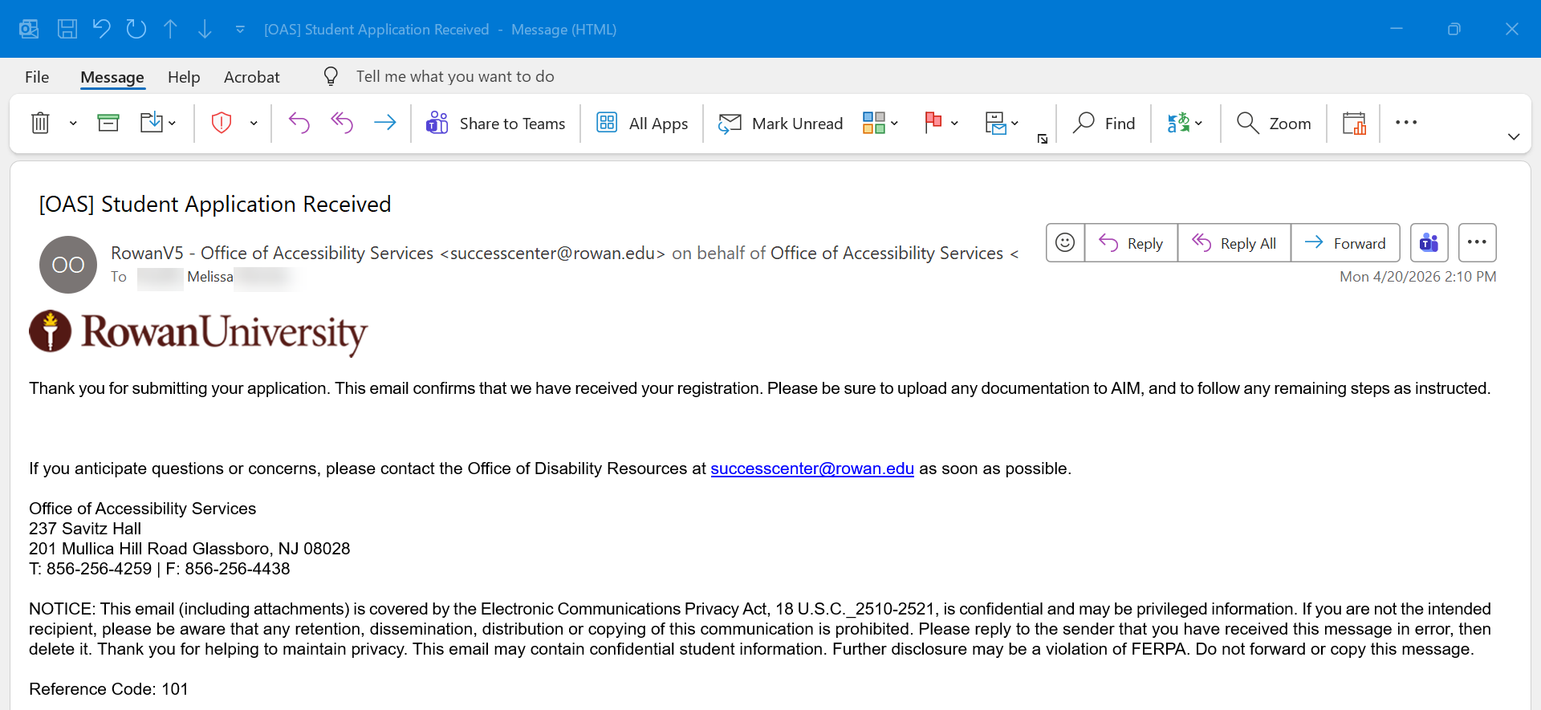The image size is (1541, 710).
Task: Close the message window
Action: click(x=1512, y=29)
